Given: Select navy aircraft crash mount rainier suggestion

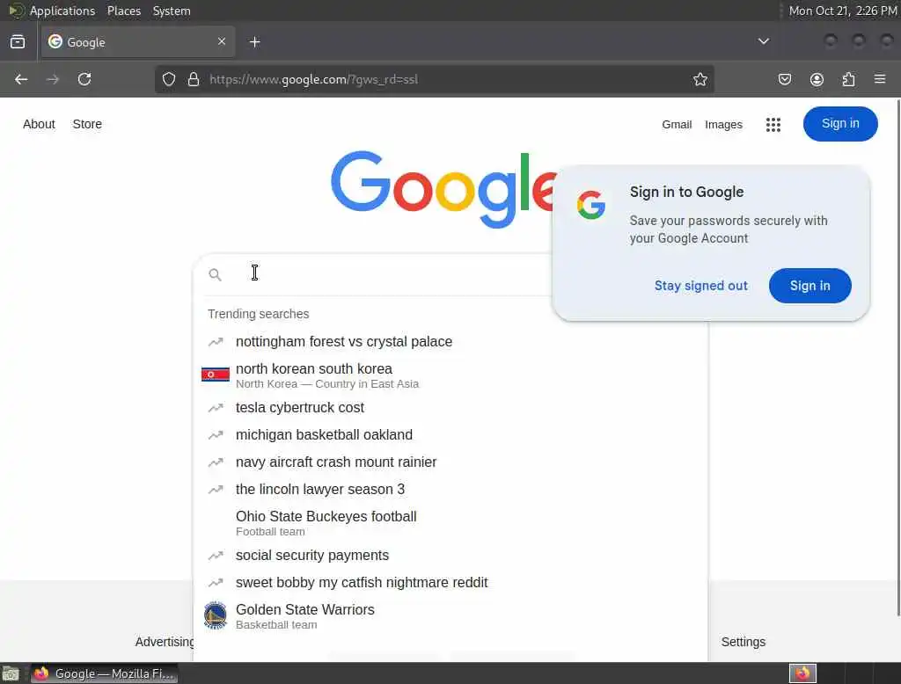Looking at the screenshot, I should (450, 462).
